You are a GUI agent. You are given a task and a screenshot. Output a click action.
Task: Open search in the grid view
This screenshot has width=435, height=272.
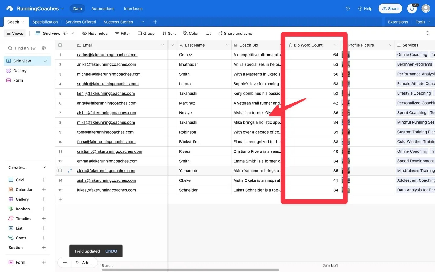[427, 33]
